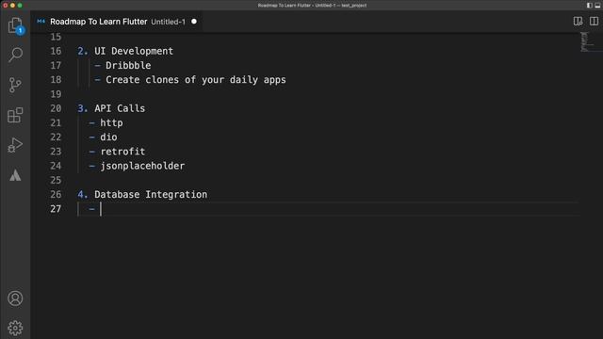Image resolution: width=603 pixels, height=339 pixels.
Task: Click line number 20 in gutter
Action: (56, 108)
